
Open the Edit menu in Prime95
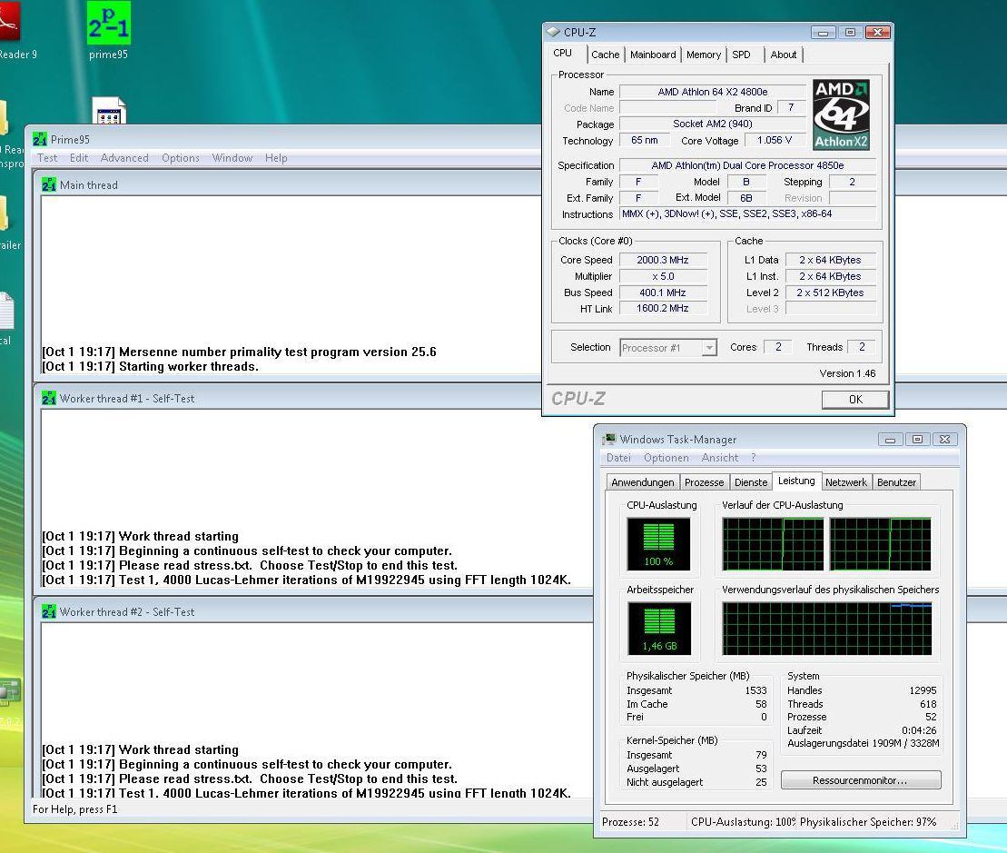click(x=79, y=158)
